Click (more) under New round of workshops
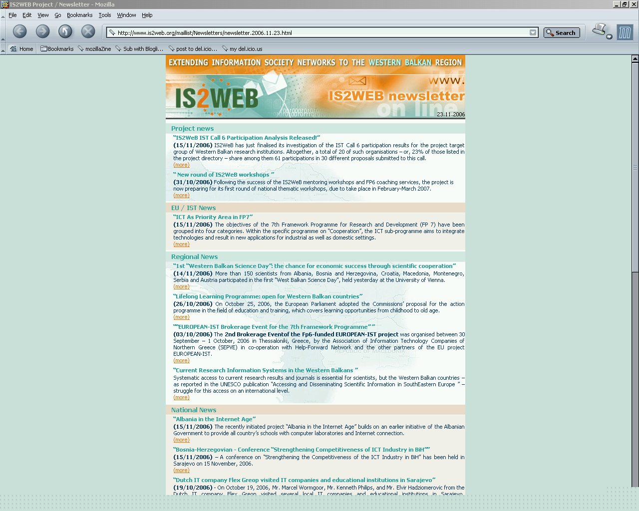The height and width of the screenshot is (511, 639). click(181, 196)
